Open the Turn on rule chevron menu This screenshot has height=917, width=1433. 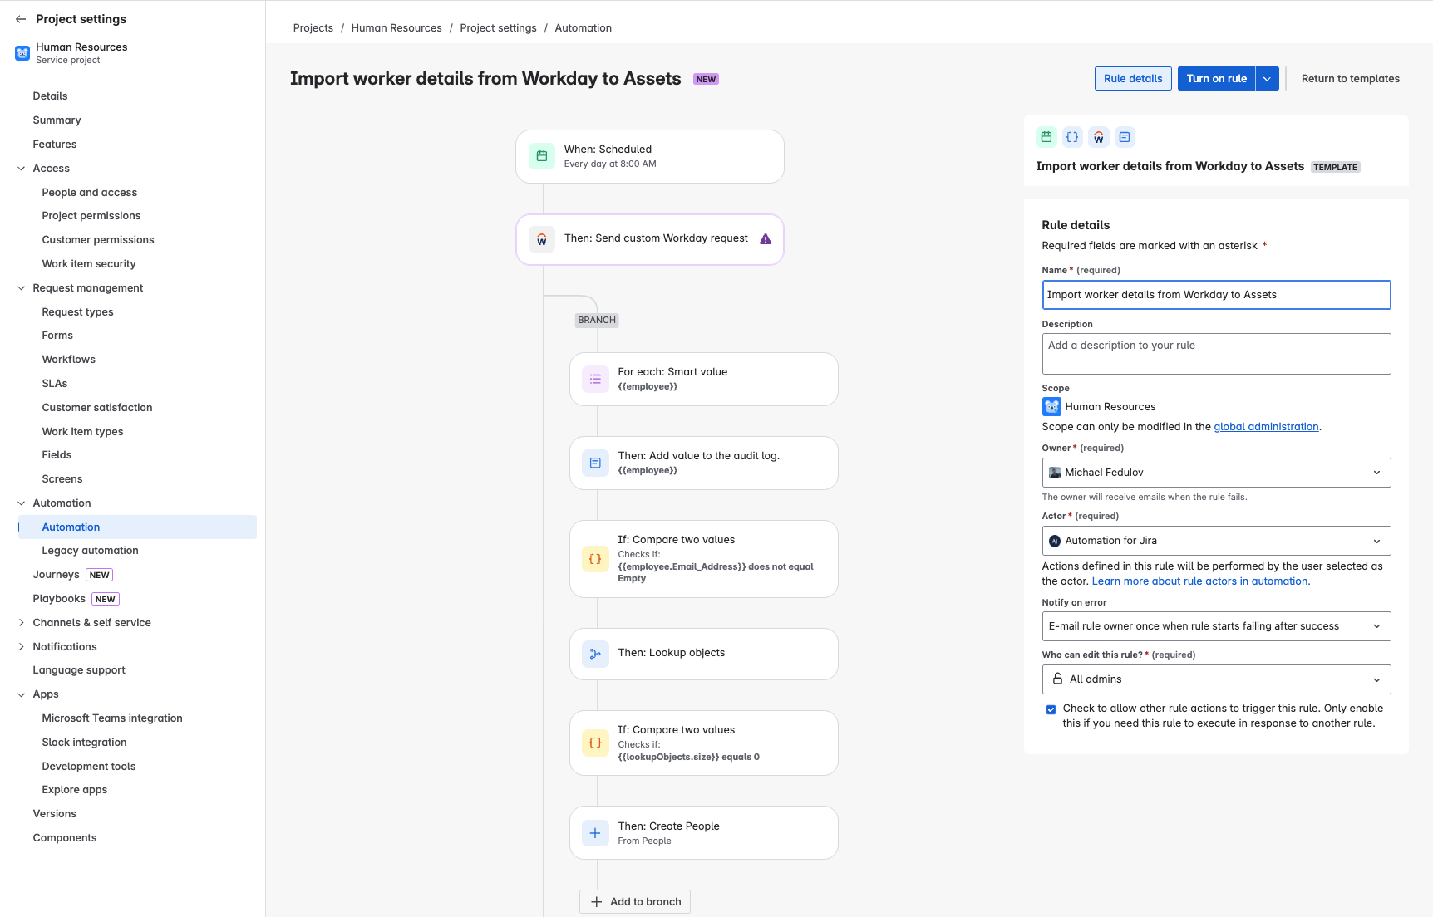pyautogui.click(x=1267, y=78)
